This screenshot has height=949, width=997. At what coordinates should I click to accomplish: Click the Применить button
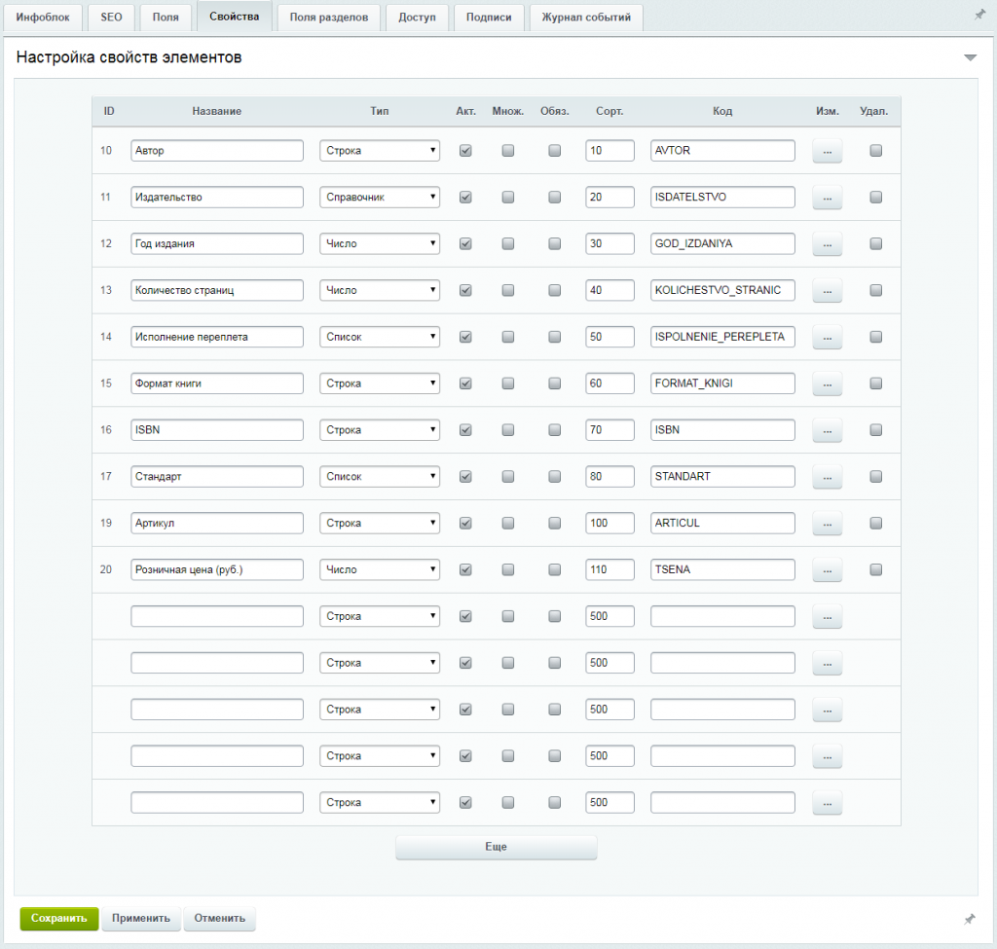[141, 919]
